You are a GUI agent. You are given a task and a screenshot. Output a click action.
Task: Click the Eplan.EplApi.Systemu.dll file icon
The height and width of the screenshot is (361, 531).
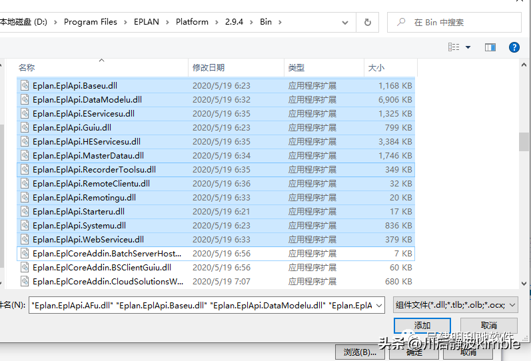[25, 225]
